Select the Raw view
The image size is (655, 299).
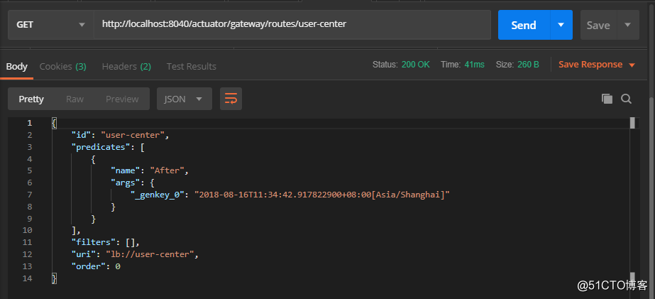(75, 99)
